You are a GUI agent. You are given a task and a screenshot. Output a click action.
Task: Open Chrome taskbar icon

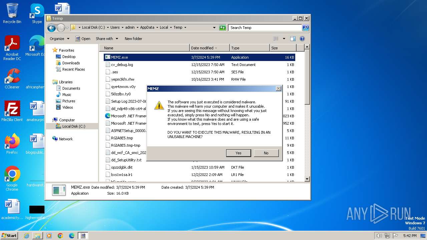(60, 236)
